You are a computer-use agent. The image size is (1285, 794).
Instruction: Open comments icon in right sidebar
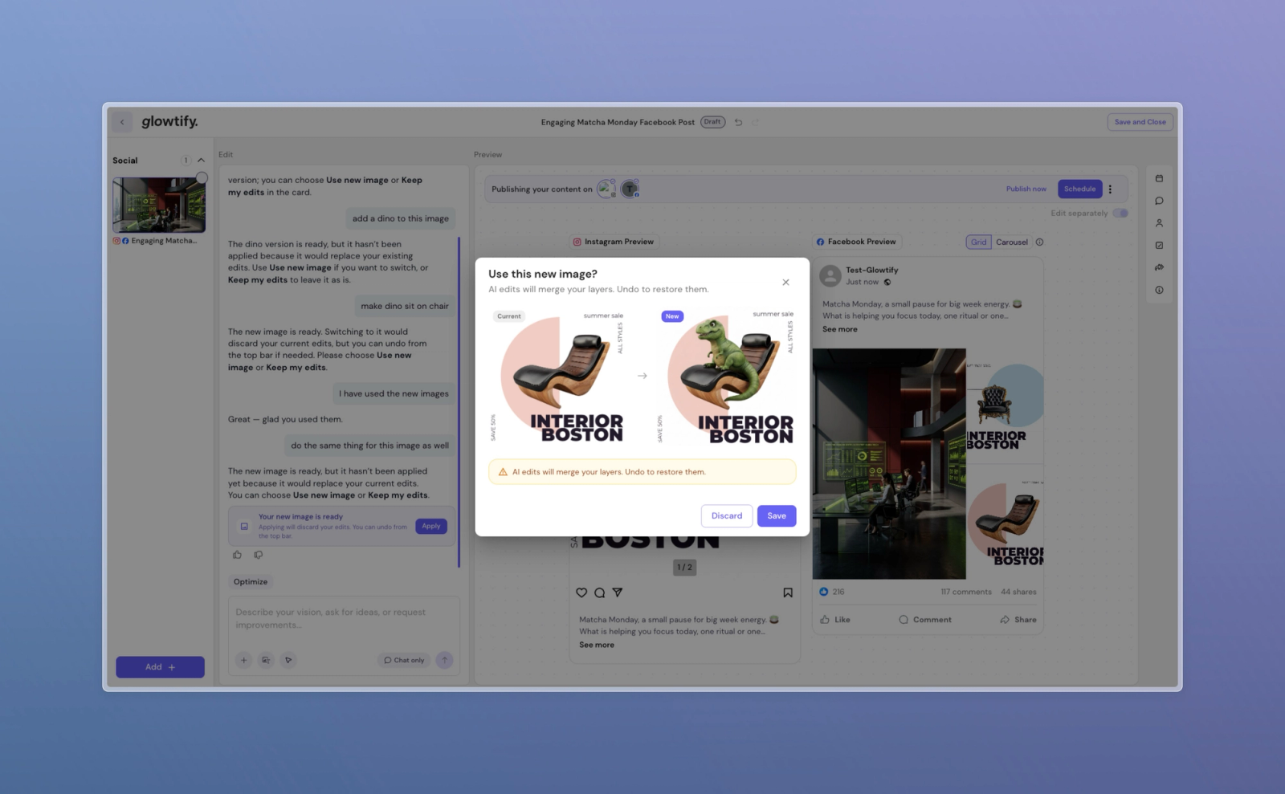1159,201
